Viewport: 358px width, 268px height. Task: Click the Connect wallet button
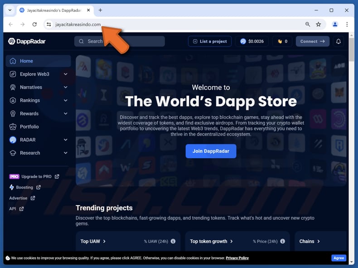click(x=312, y=42)
